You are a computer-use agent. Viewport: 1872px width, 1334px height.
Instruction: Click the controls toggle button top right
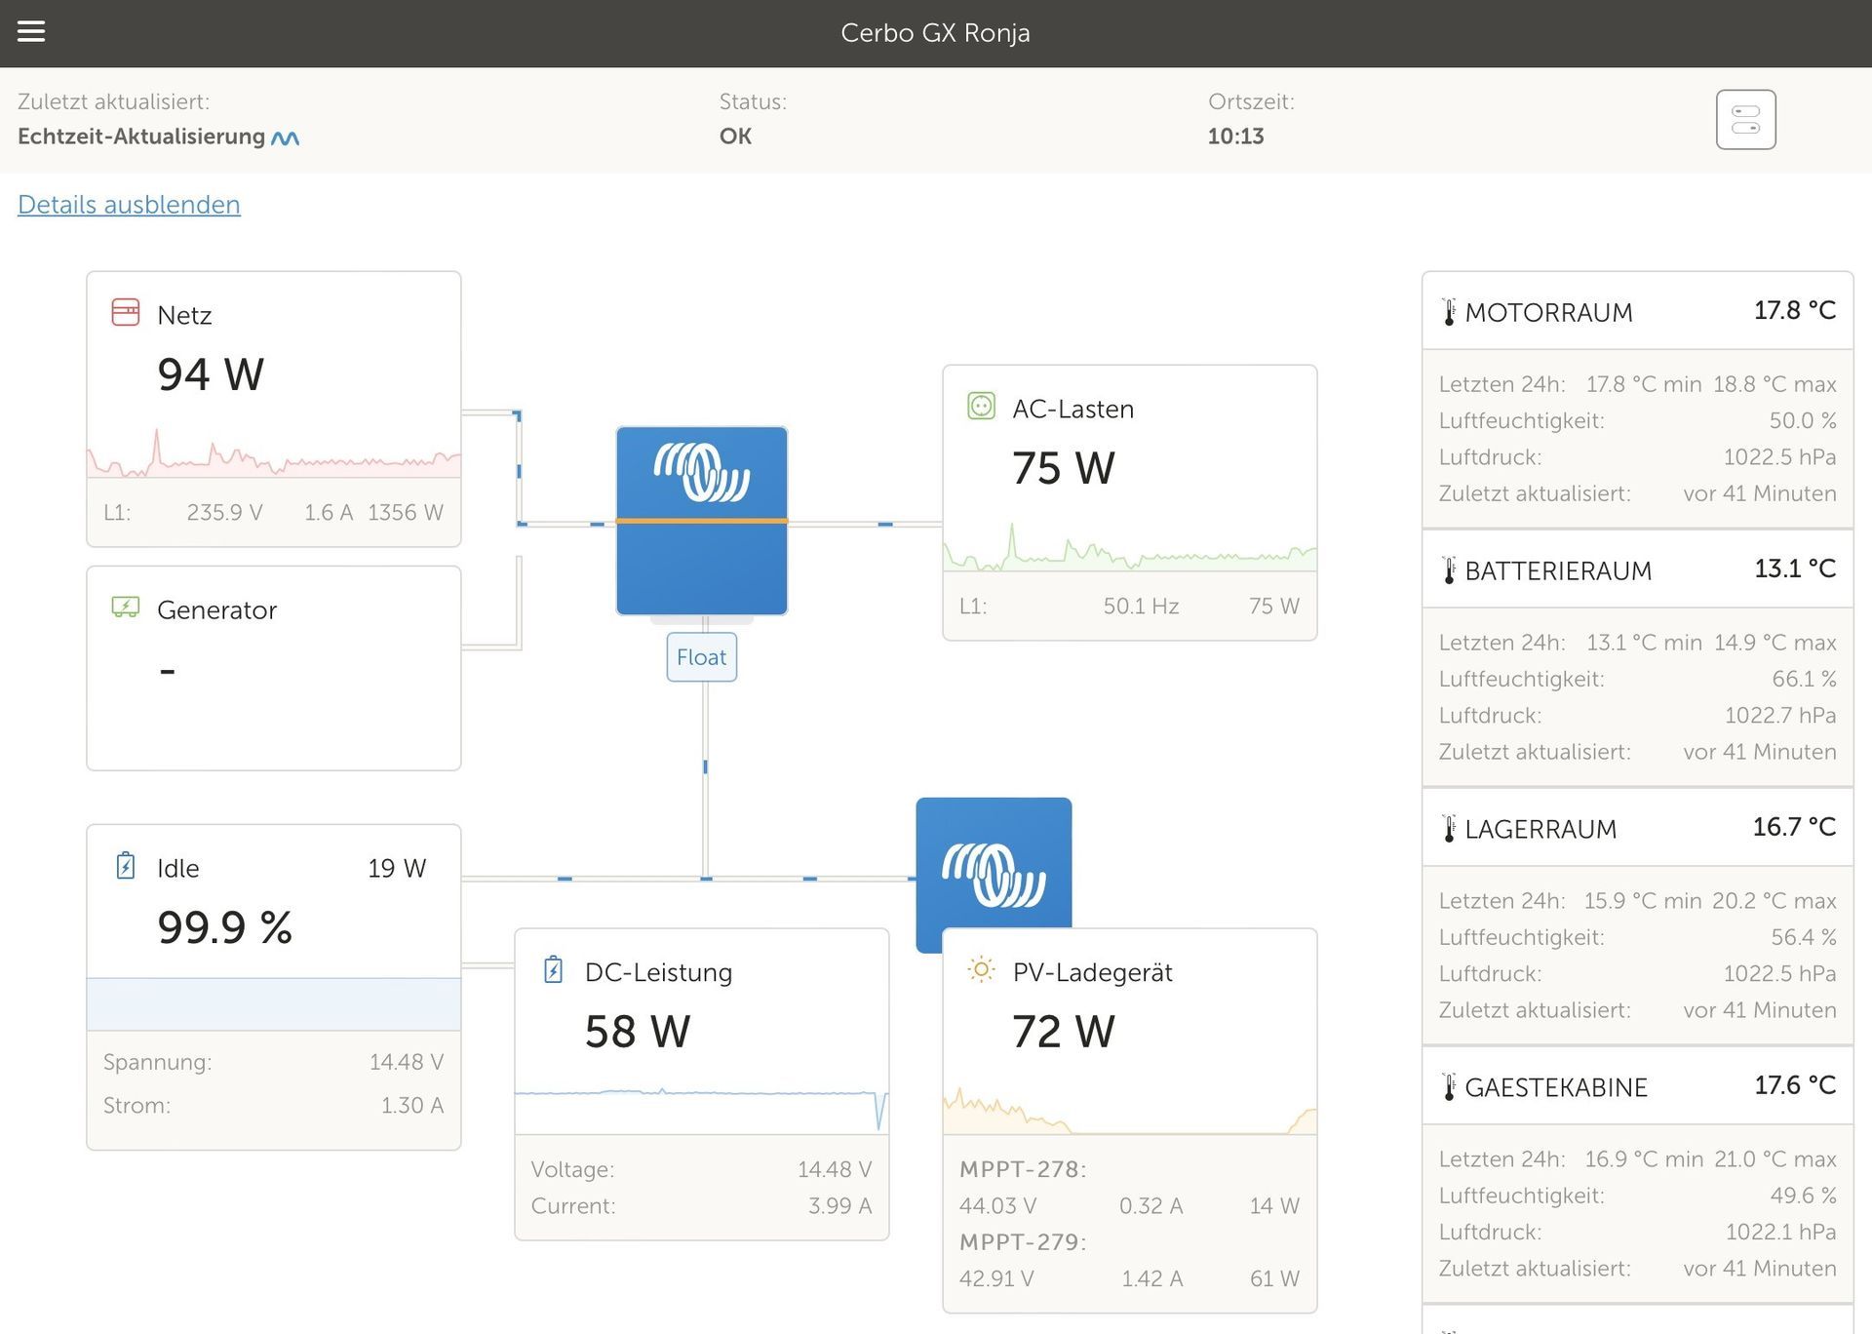click(1745, 120)
